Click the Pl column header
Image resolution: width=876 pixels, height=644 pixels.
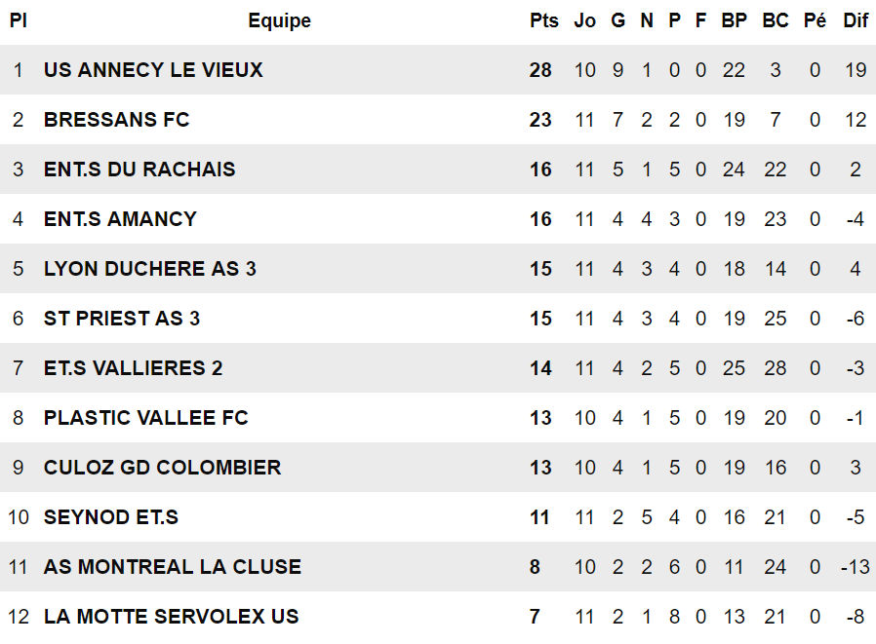(18, 20)
